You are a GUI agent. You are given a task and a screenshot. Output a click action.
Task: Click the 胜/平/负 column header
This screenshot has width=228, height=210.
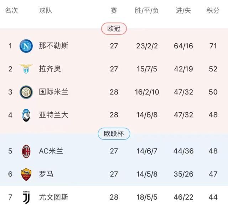tap(147, 11)
